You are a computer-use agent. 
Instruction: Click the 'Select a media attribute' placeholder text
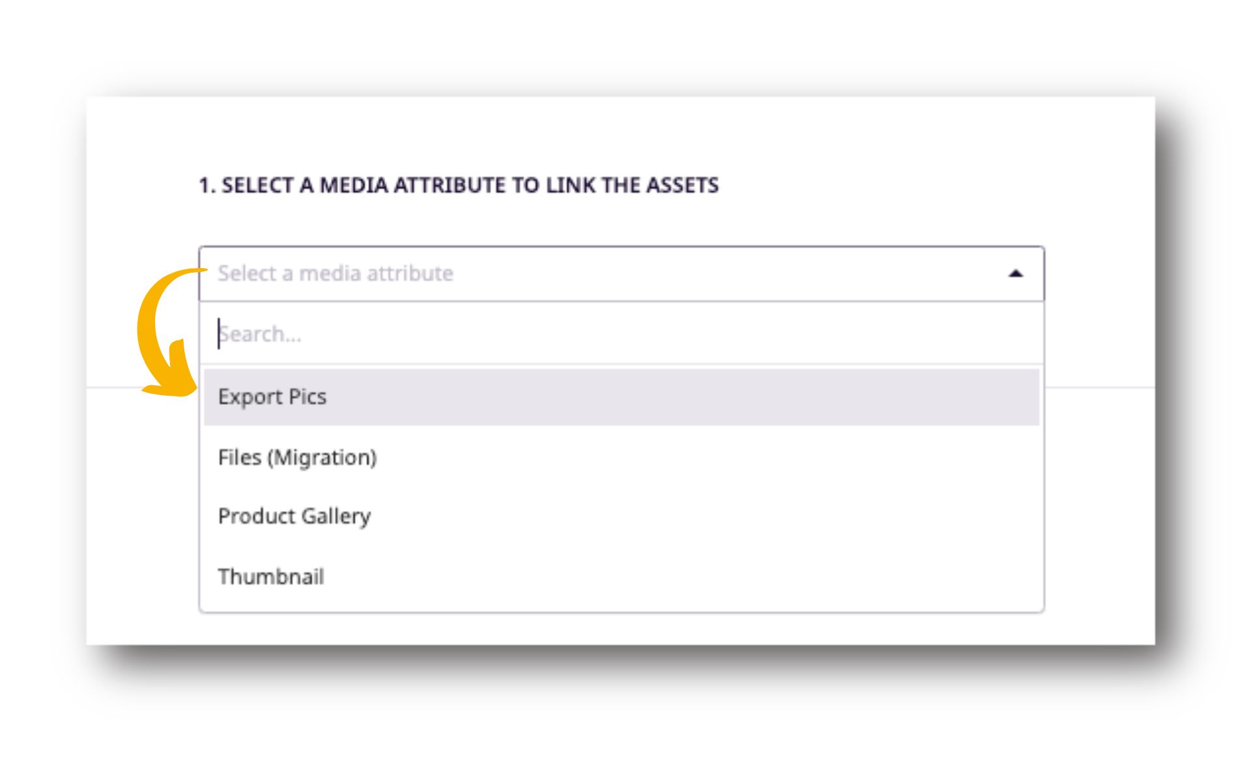coord(335,274)
